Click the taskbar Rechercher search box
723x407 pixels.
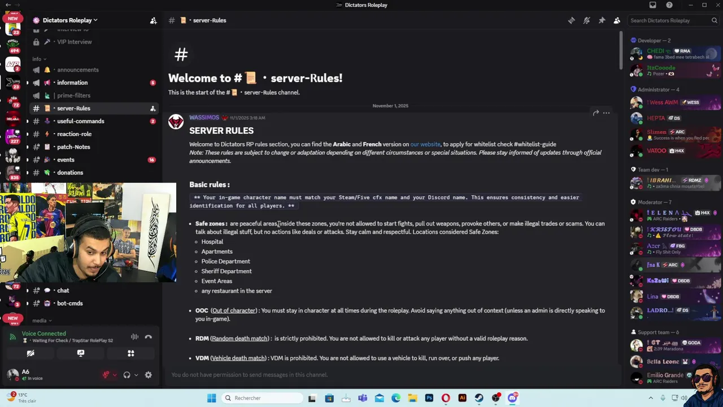click(x=261, y=398)
